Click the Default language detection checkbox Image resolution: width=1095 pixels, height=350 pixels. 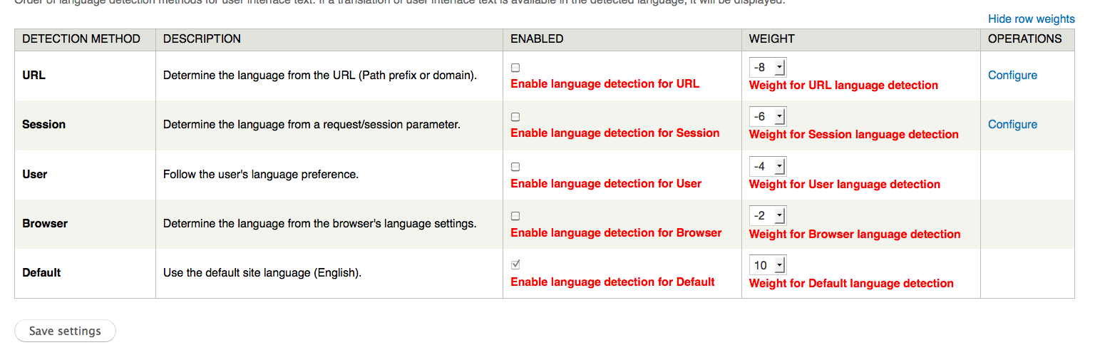(515, 264)
